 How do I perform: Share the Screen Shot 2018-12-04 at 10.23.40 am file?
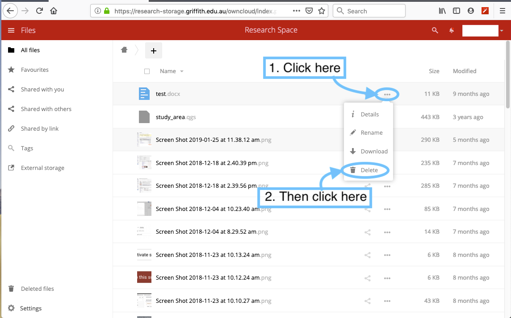coord(368,209)
